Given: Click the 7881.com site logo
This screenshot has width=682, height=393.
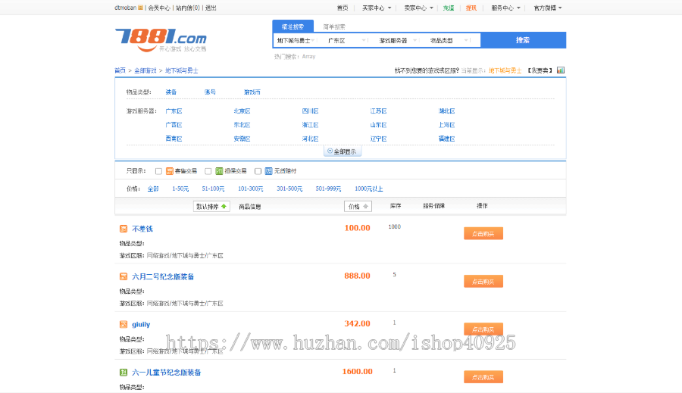Looking at the screenshot, I should tap(160, 38).
